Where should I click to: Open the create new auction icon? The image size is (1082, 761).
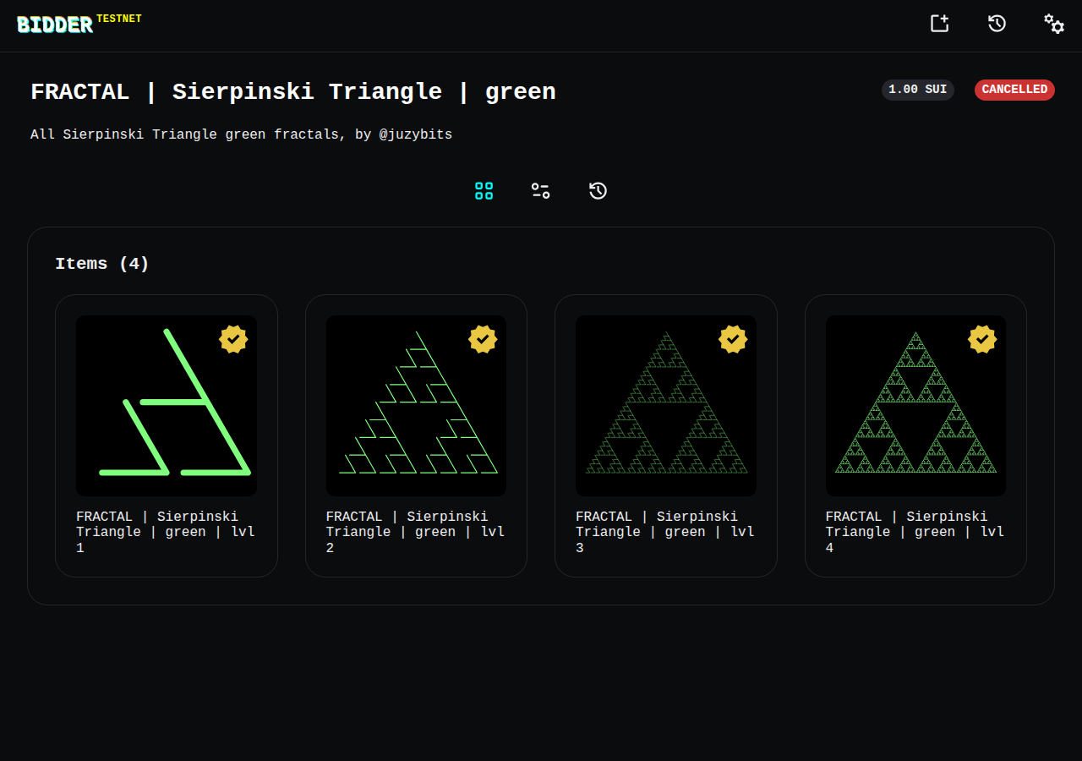click(x=940, y=24)
